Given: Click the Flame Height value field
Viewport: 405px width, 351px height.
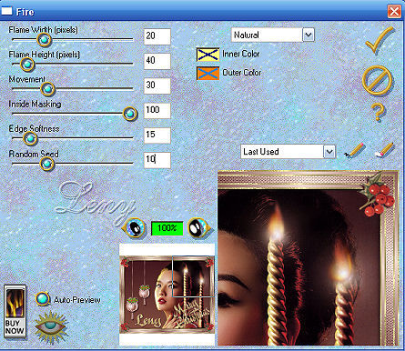Looking at the screenshot, I should 157,61.
